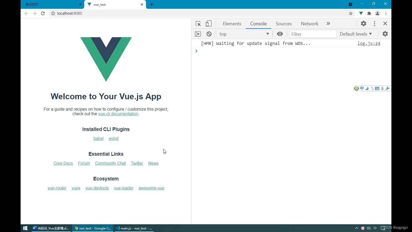This screenshot has height=232, width=412.
Task: Click the Vue logo image
Action: tap(106, 59)
